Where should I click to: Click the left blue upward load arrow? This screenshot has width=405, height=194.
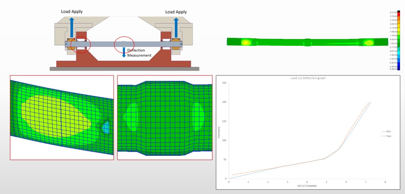pyautogui.click(x=71, y=27)
